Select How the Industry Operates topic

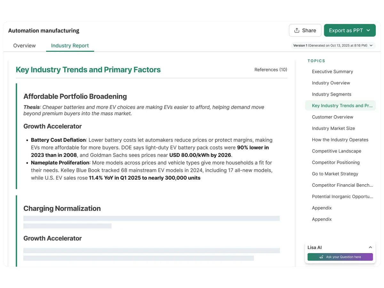340,140
